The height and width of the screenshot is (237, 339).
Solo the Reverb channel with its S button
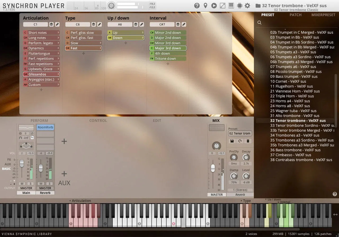(x=50, y=183)
